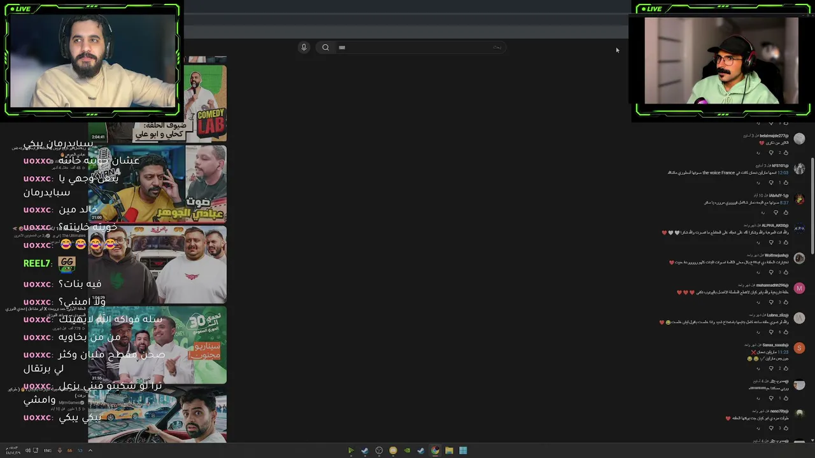Like the comment by belalmajde277
The height and width of the screenshot is (458, 815).
786,153
